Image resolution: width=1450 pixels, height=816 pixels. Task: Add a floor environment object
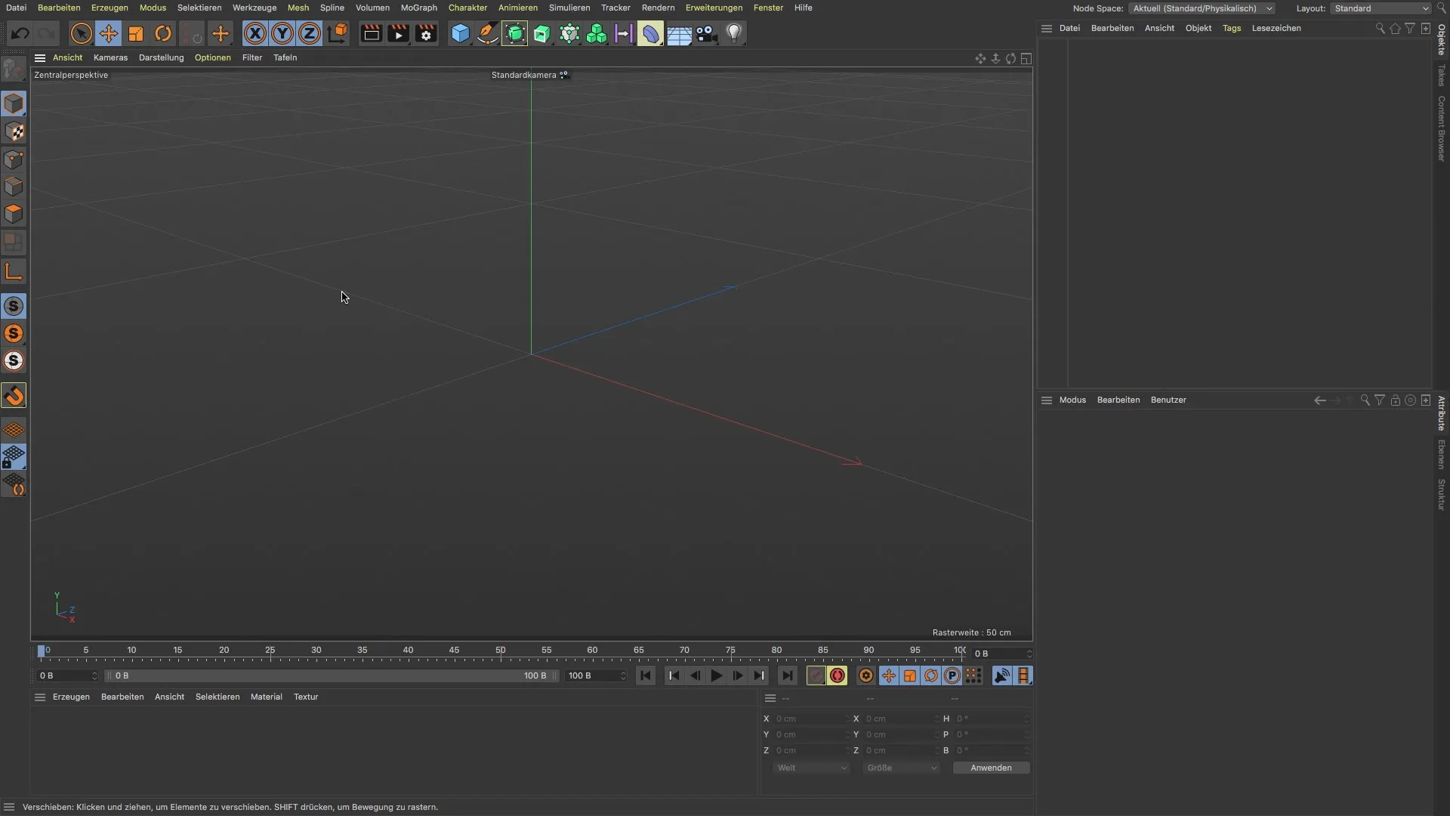click(x=679, y=34)
